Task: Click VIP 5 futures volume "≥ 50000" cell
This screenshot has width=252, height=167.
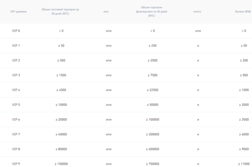Action: pyautogui.click(x=152, y=104)
